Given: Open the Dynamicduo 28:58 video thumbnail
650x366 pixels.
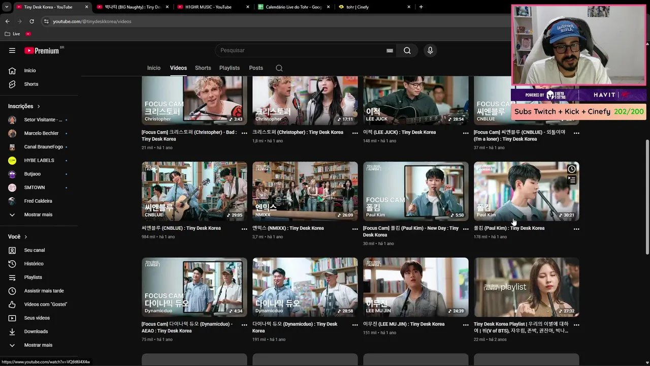Looking at the screenshot, I should 305,287.
